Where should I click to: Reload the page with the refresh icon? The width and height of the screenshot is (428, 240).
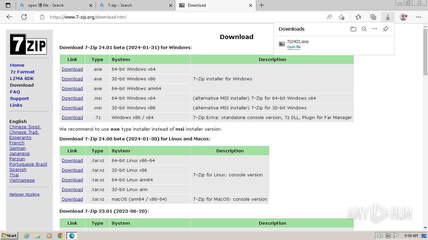(24, 17)
